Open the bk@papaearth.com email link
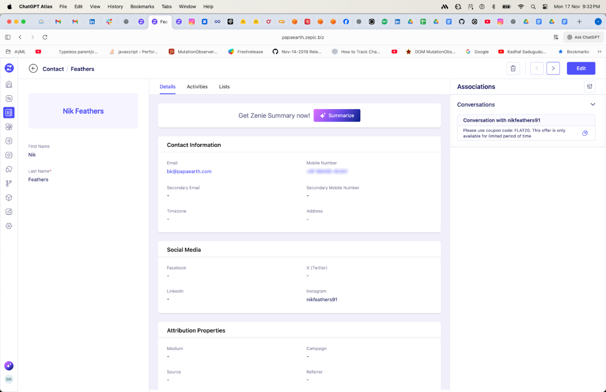 coord(189,172)
